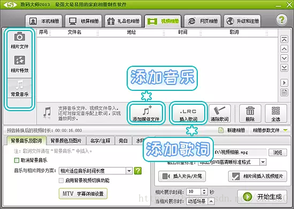Viewport: 294px width, 209px height.
Task: Click the 删除 trash button
Action: (x=250, y=113)
